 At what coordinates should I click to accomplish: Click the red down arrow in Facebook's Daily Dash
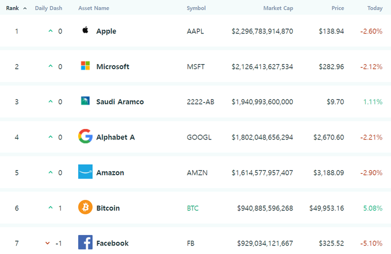tap(47, 243)
